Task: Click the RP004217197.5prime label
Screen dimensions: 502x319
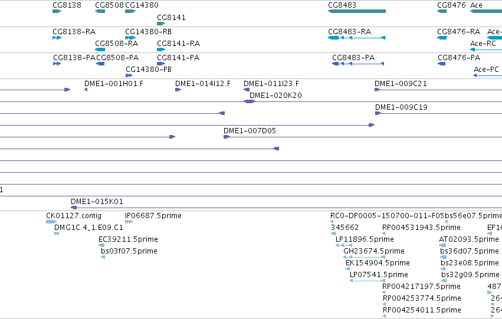Action: coord(422,287)
